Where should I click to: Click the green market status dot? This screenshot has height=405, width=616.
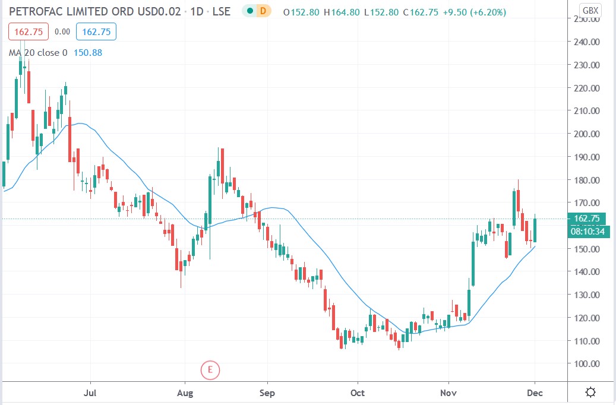click(250, 11)
